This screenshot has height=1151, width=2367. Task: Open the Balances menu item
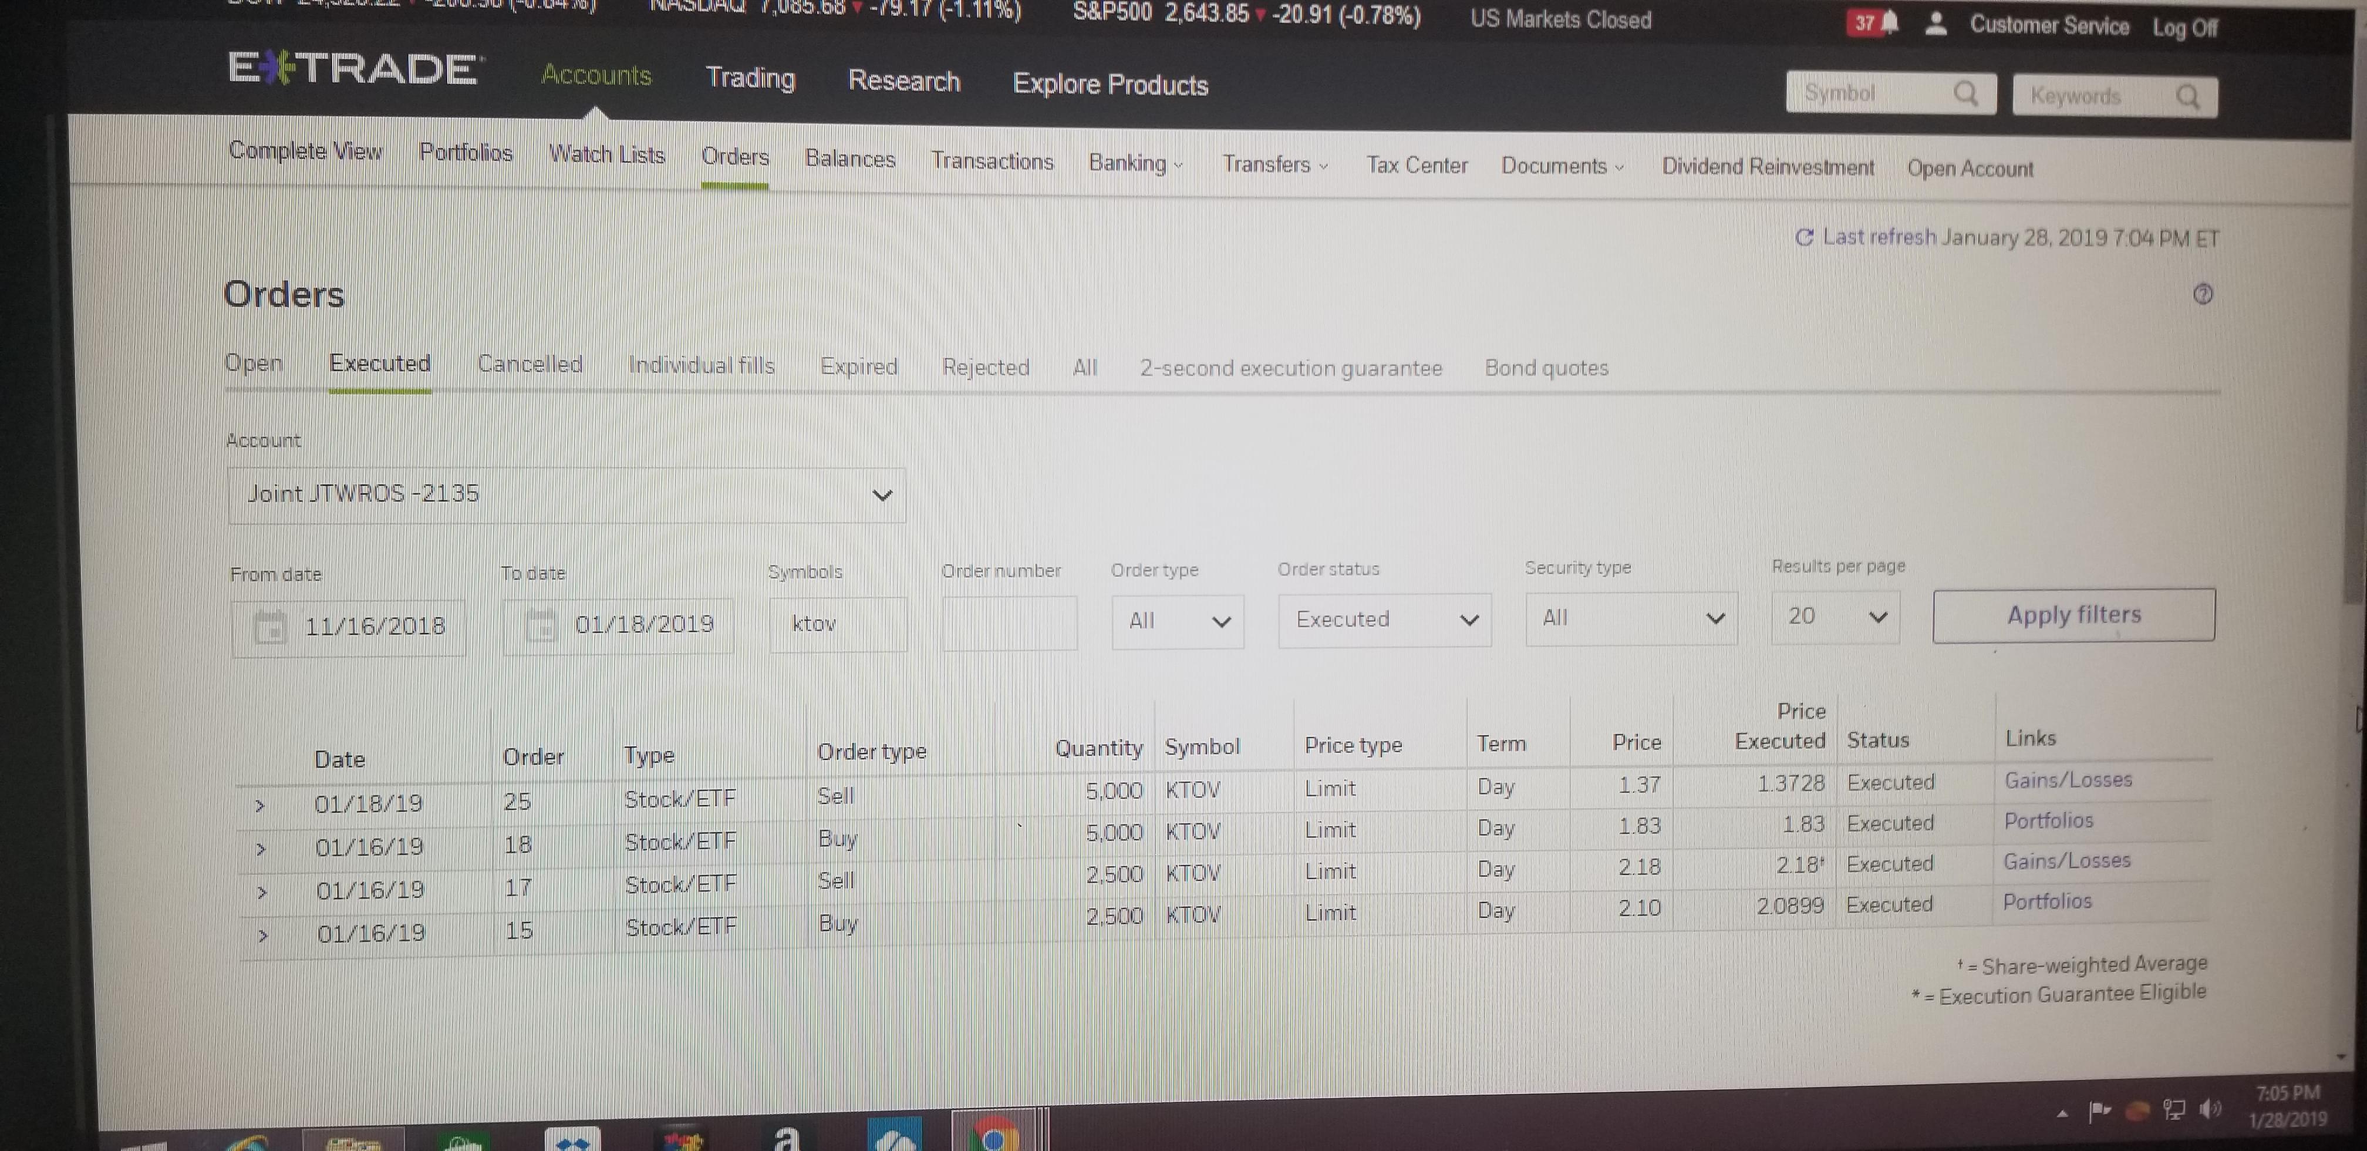pos(850,159)
